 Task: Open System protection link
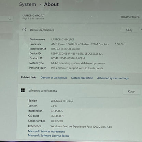pos(82,78)
